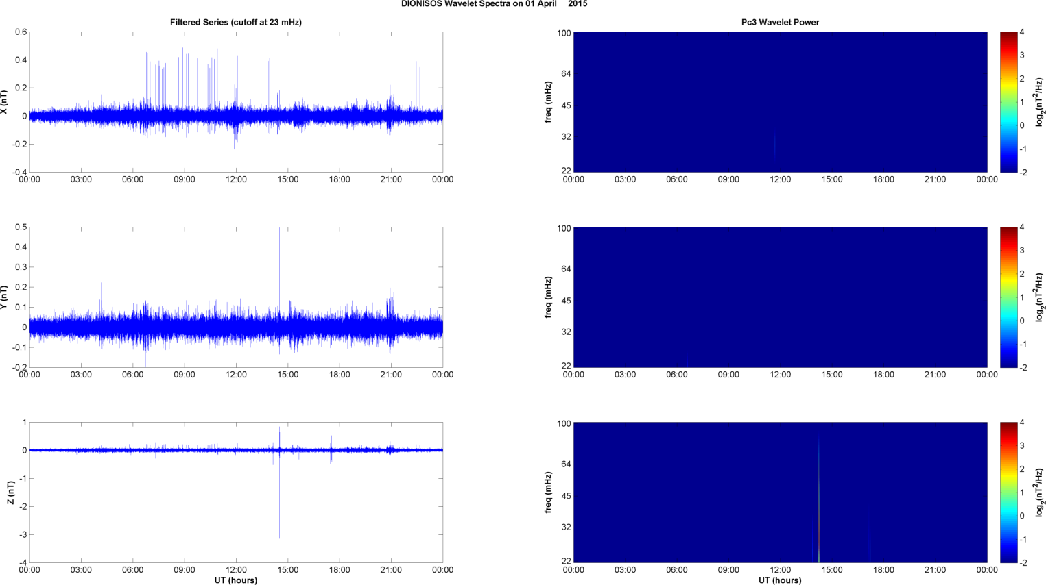1046x585 pixels.
Task: Click the '100' frequency tick on the top spectrogram
Action: click(564, 33)
